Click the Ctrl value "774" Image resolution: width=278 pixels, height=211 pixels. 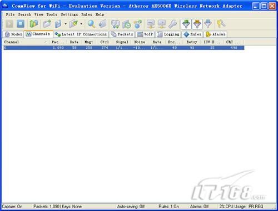(x=105, y=48)
